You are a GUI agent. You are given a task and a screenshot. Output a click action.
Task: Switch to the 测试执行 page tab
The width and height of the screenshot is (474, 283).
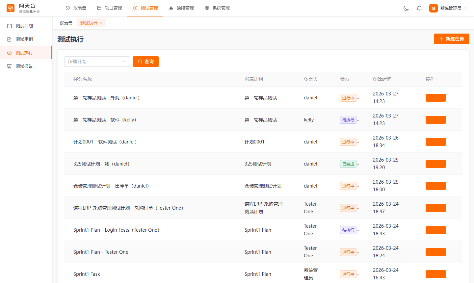(x=89, y=23)
